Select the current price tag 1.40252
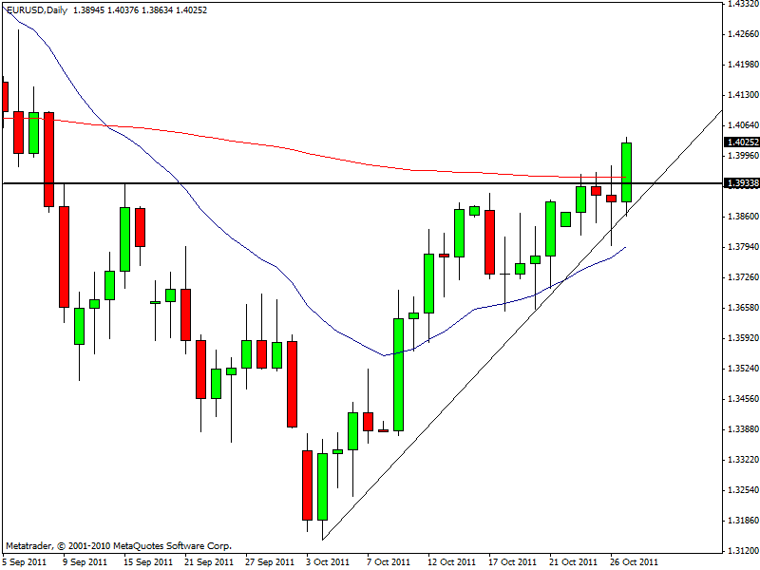The width and height of the screenshot is (760, 570). click(739, 142)
